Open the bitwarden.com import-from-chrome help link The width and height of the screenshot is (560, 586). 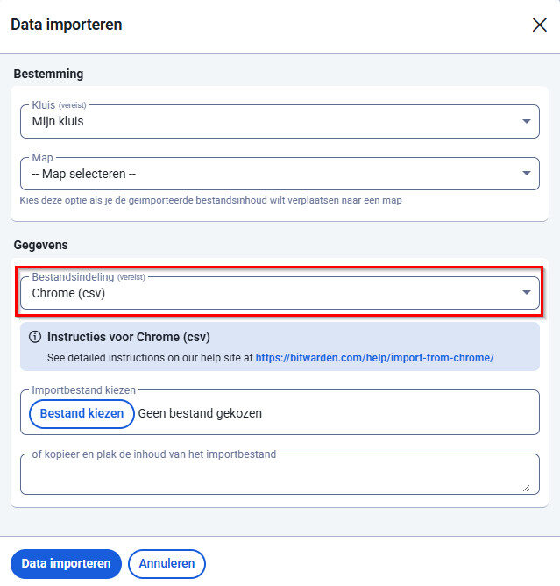tap(374, 358)
